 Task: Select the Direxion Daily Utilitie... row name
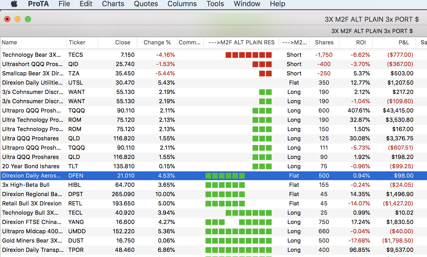click(32, 83)
